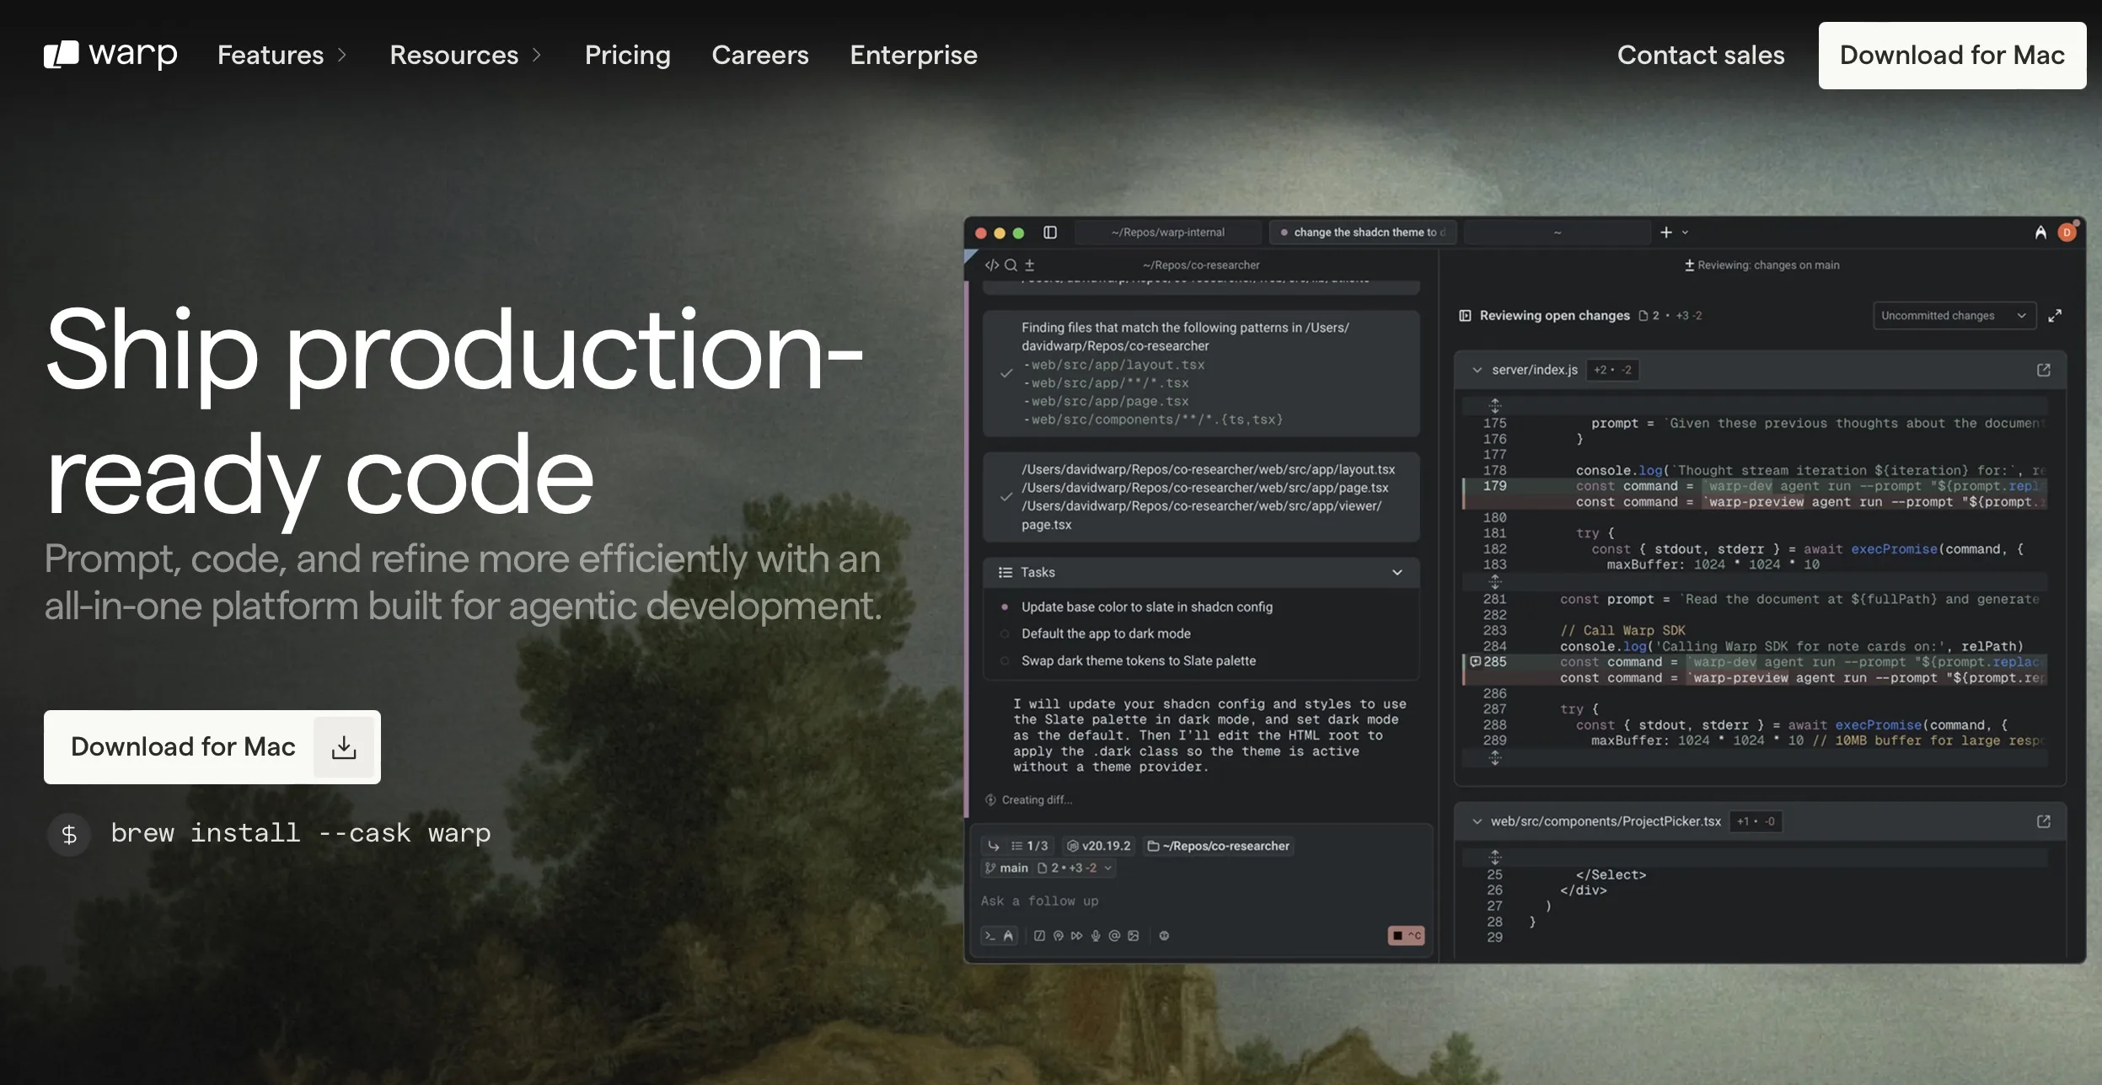Open the Careers page link
Image resolution: width=2102 pixels, height=1085 pixels.
(760, 56)
